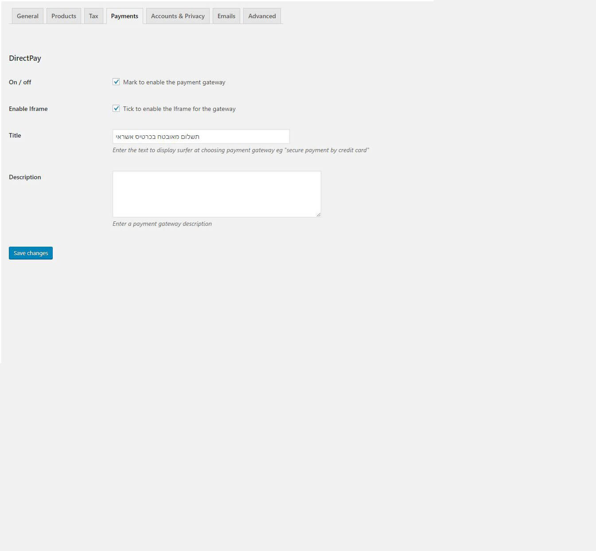Click the Save changes button
596x551 pixels.
[31, 253]
